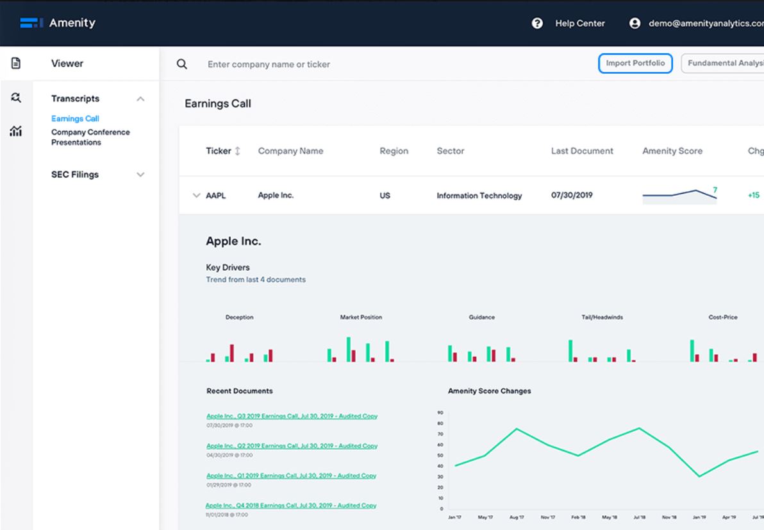Image resolution: width=764 pixels, height=530 pixels.
Task: Click the Import Portfolio button
Action: pyautogui.click(x=635, y=64)
